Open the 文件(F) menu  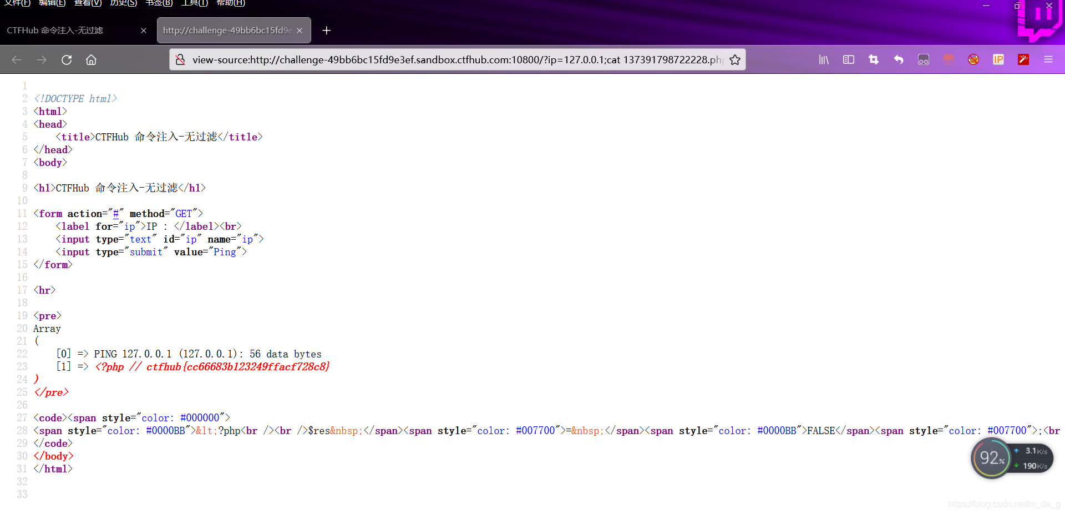pyautogui.click(x=18, y=3)
